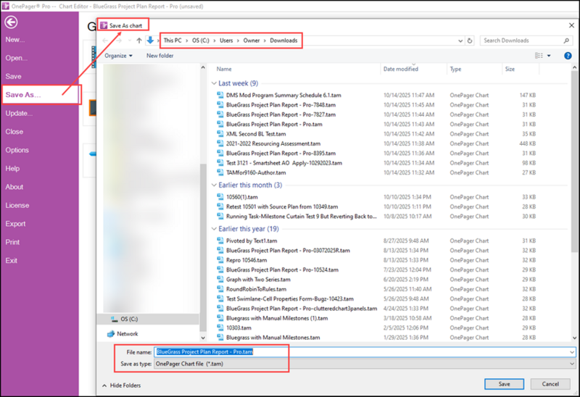This screenshot has width=580, height=397.
Task: Open the File name dropdown arrow
Action: pyautogui.click(x=572, y=352)
